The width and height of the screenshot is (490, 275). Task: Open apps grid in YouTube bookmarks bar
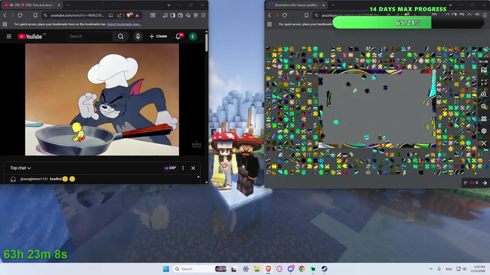[x=5, y=24]
